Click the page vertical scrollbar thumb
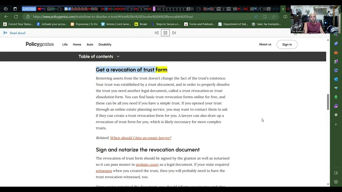The height and width of the screenshot is (192, 342). pyautogui.click(x=328, y=101)
